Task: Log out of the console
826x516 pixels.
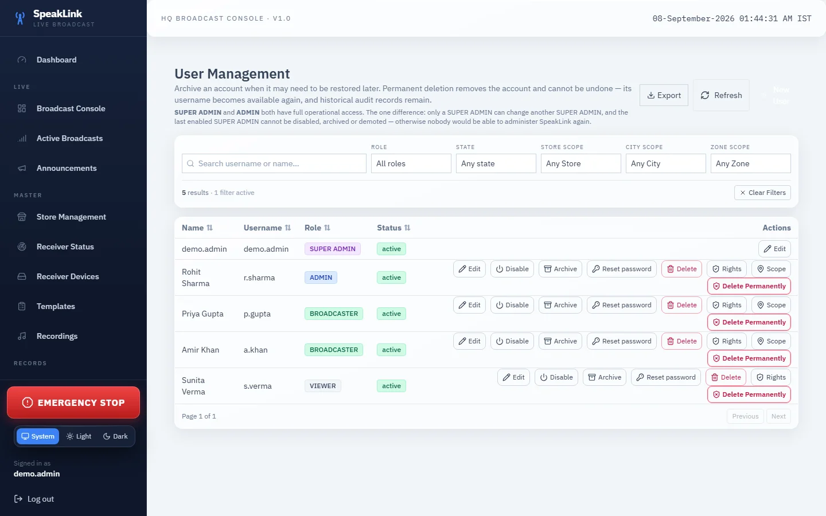Action: tap(34, 499)
